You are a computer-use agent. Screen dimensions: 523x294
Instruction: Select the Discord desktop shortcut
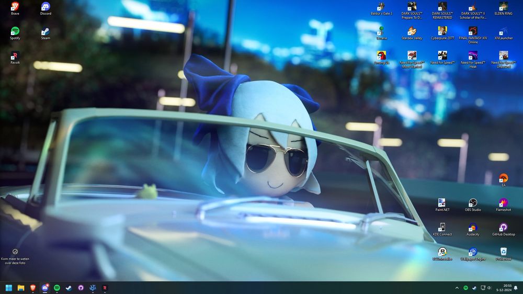point(46,8)
